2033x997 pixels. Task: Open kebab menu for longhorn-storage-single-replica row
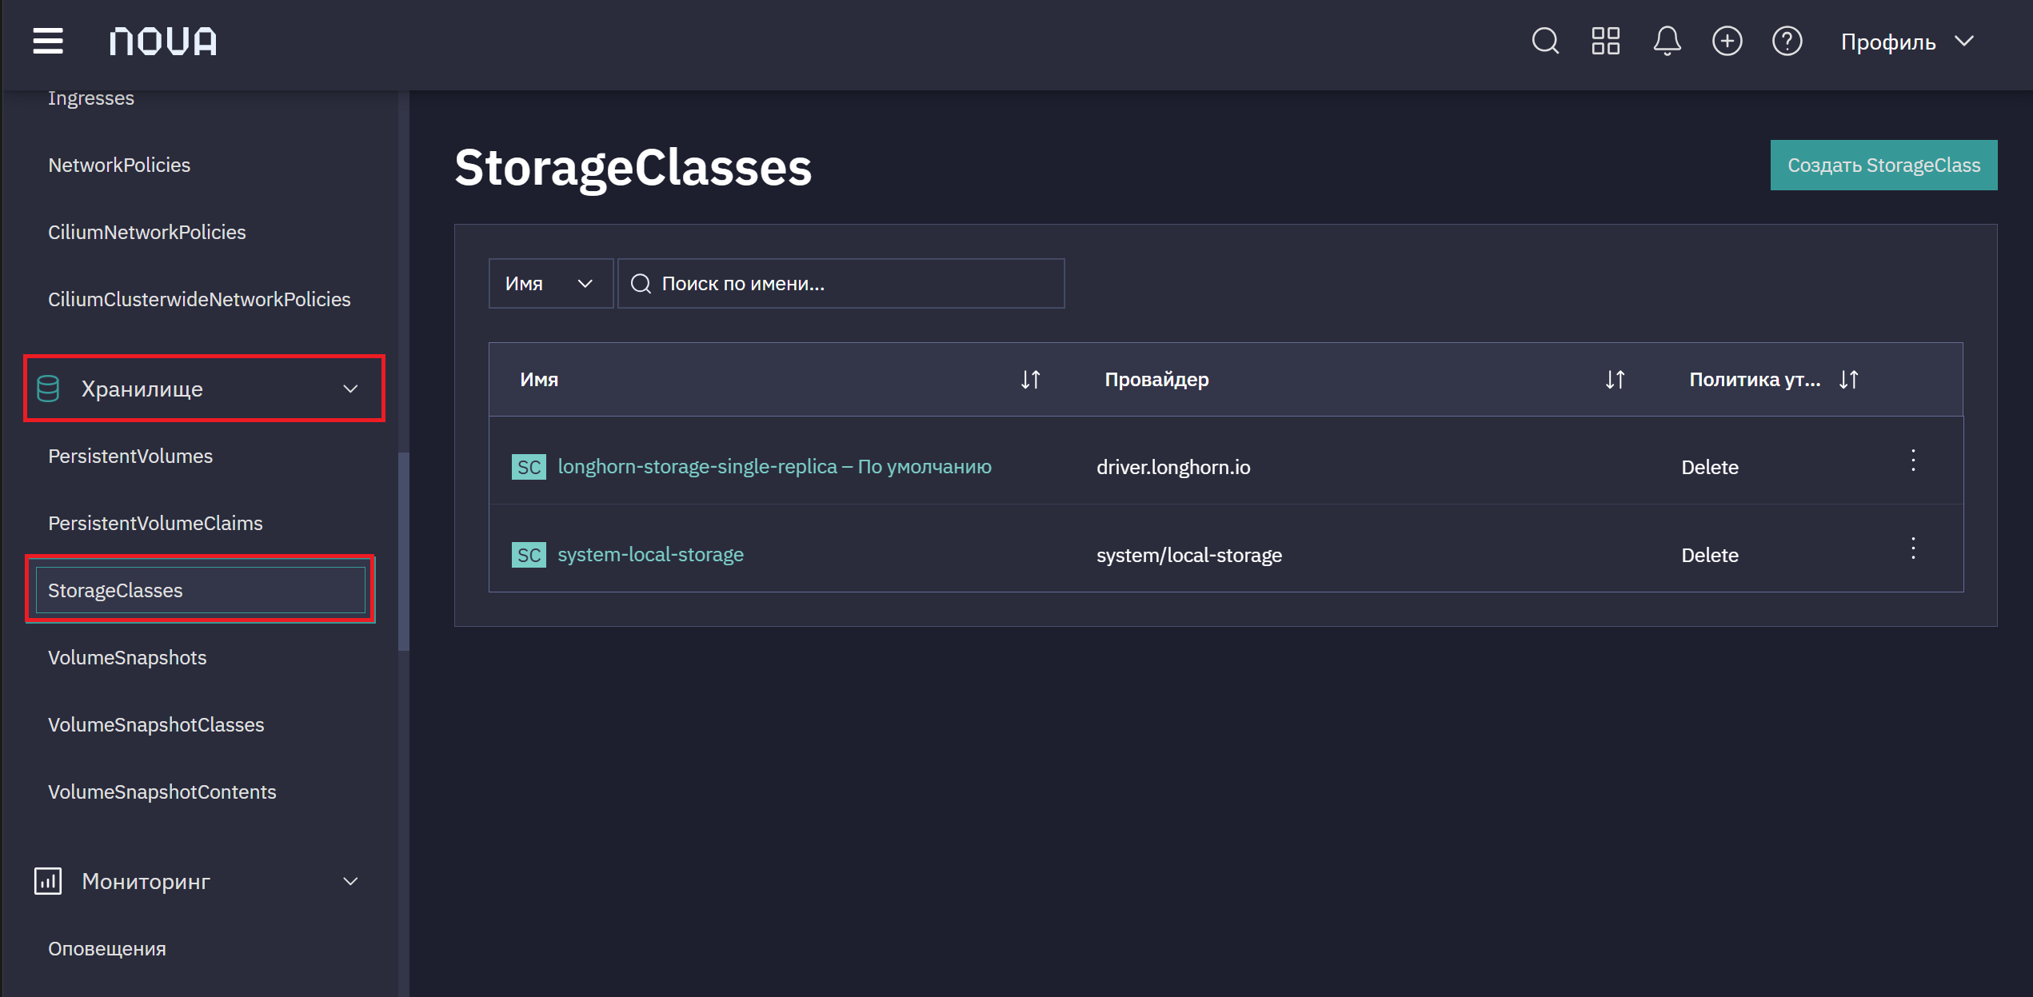tap(1913, 460)
